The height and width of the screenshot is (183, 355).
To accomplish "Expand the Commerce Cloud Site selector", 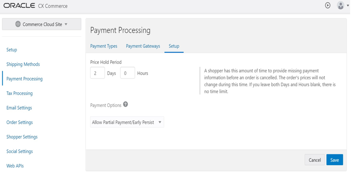I will click(x=42, y=24).
